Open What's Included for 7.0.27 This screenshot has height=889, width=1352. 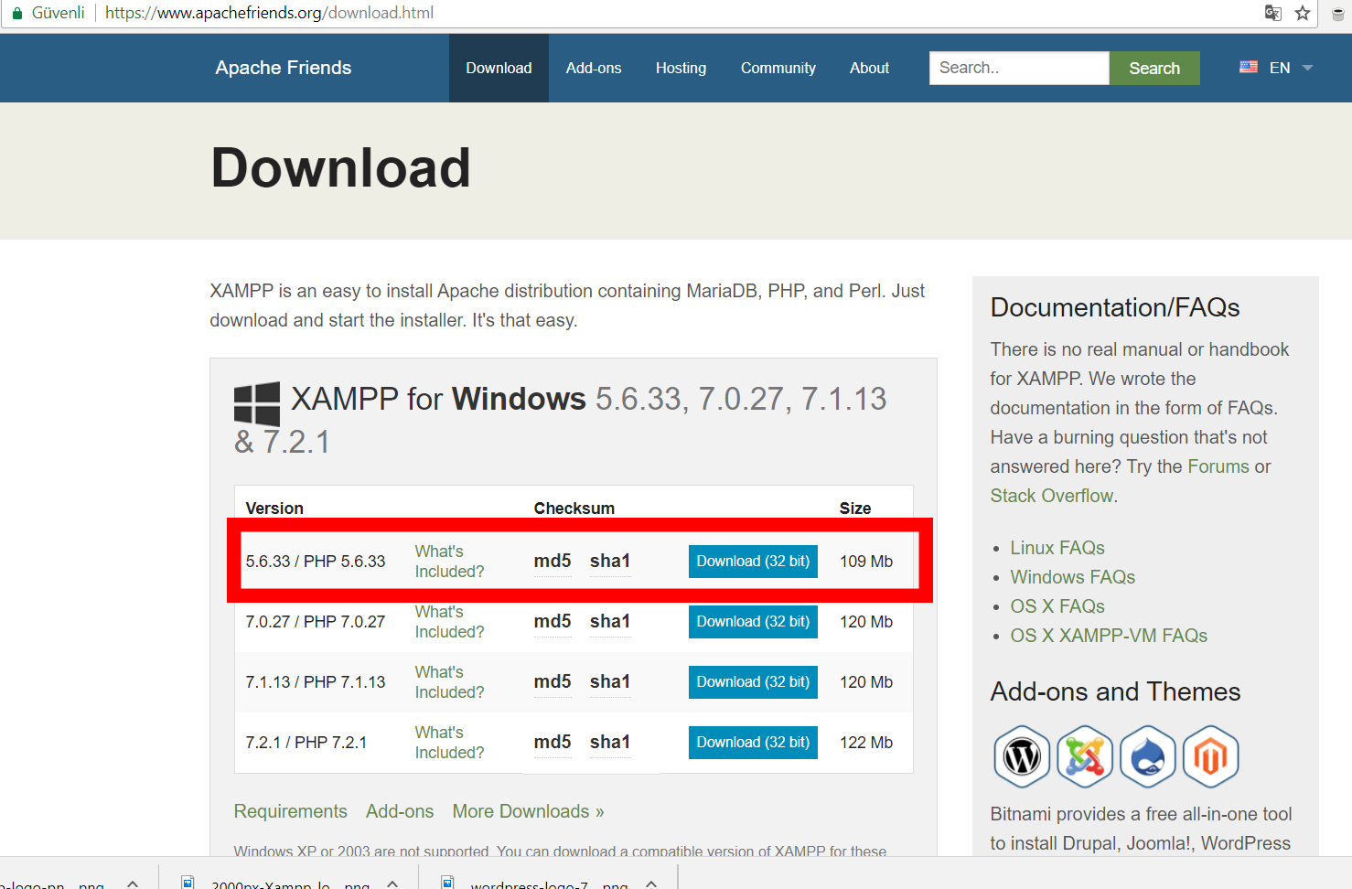449,622
